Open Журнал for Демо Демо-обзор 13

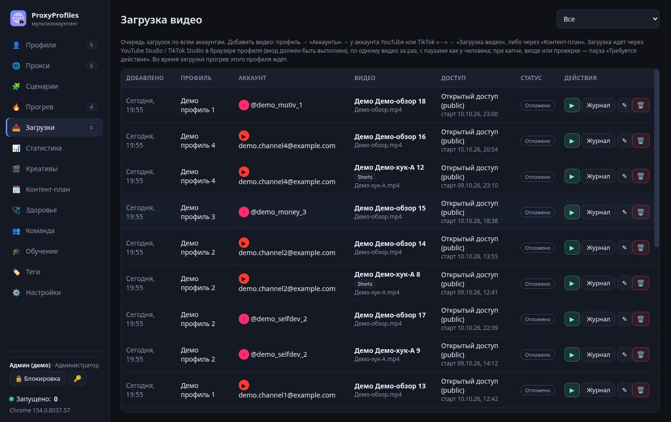(598, 390)
